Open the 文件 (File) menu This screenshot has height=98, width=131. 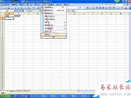click(7, 5)
